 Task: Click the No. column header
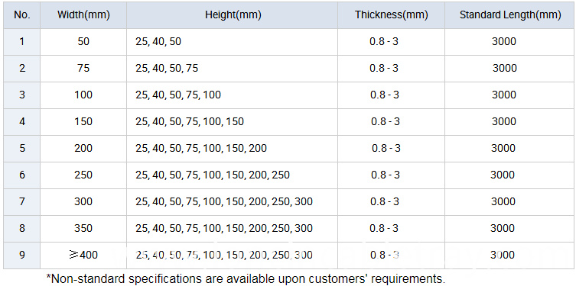[x=22, y=15]
